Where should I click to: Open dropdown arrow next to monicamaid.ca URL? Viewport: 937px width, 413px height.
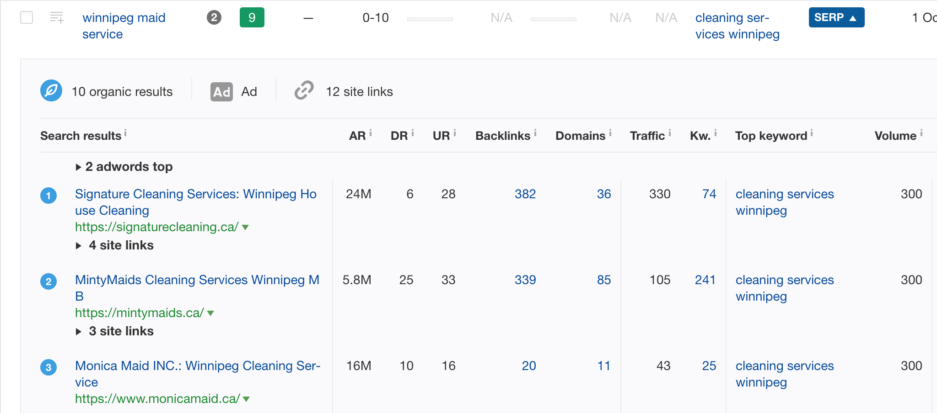point(246,399)
